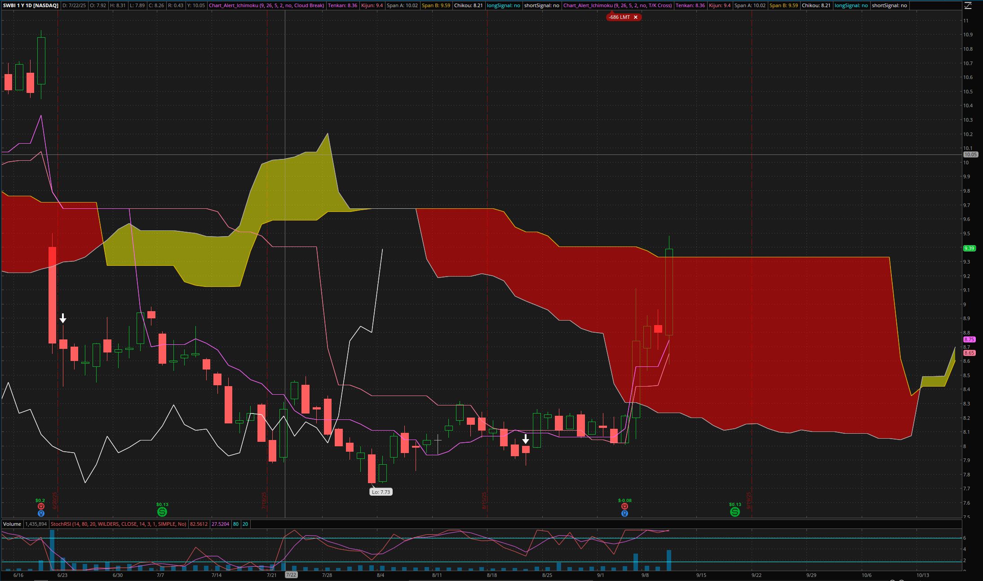Screen dimensions: 983x581
Task: Click the first $0.13 dividend icon near 7/7
Action: click(162, 512)
